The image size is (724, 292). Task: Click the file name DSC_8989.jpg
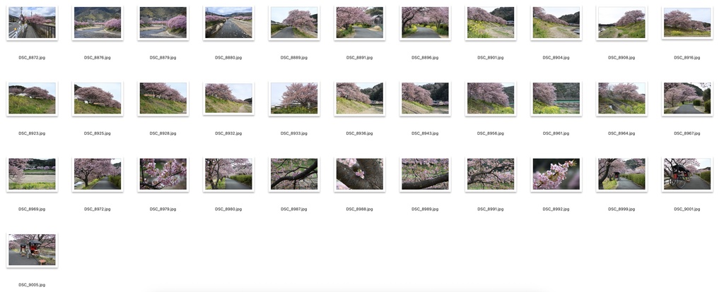425,209
